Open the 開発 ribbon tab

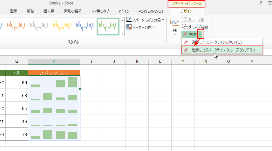point(30,11)
